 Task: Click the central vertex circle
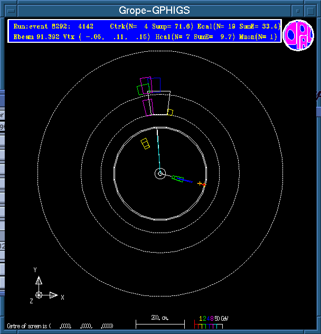point(160,173)
